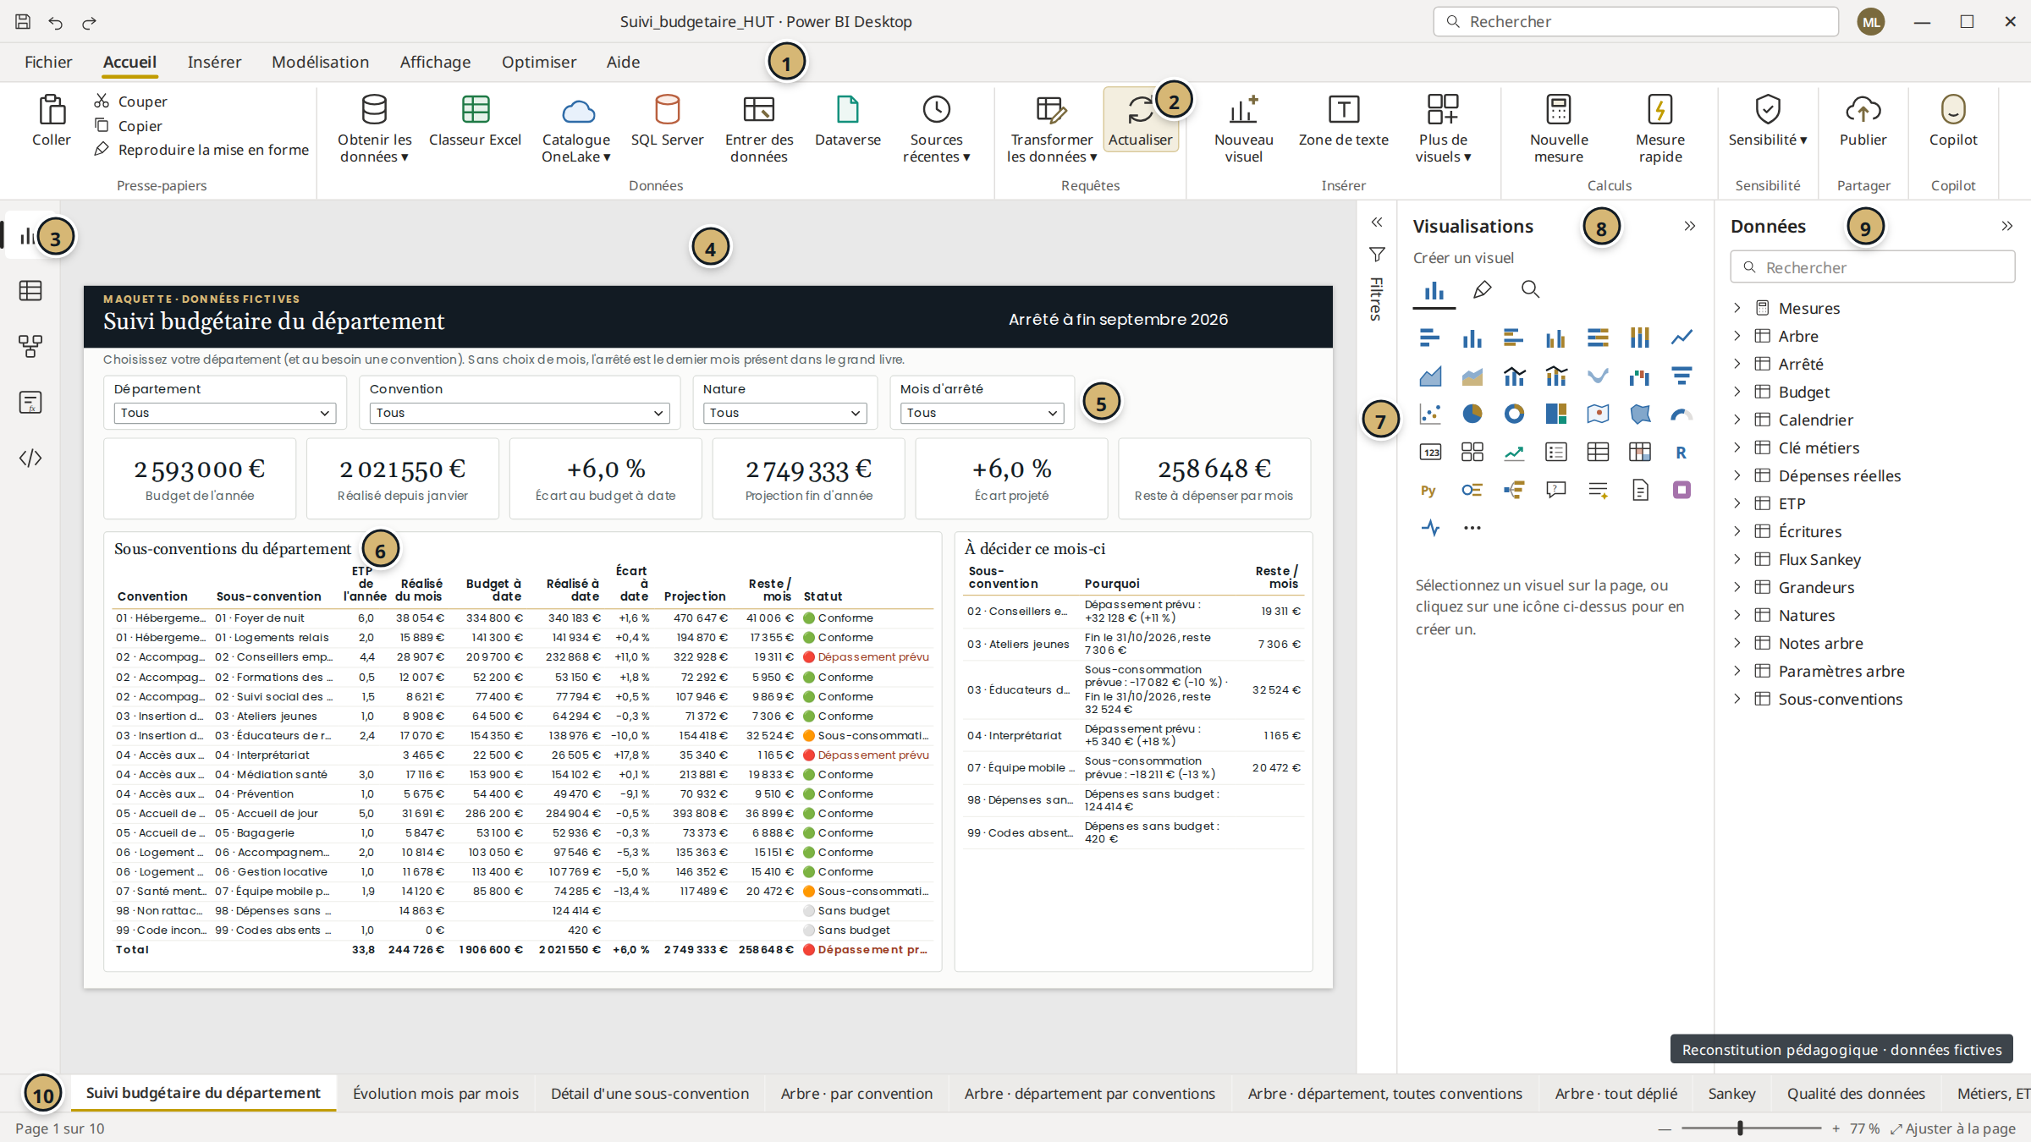Open the Insérer ribbon tab
The height and width of the screenshot is (1142, 2031).
point(214,62)
